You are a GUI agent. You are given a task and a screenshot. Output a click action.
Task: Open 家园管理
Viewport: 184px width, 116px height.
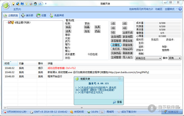[x=116, y=41]
